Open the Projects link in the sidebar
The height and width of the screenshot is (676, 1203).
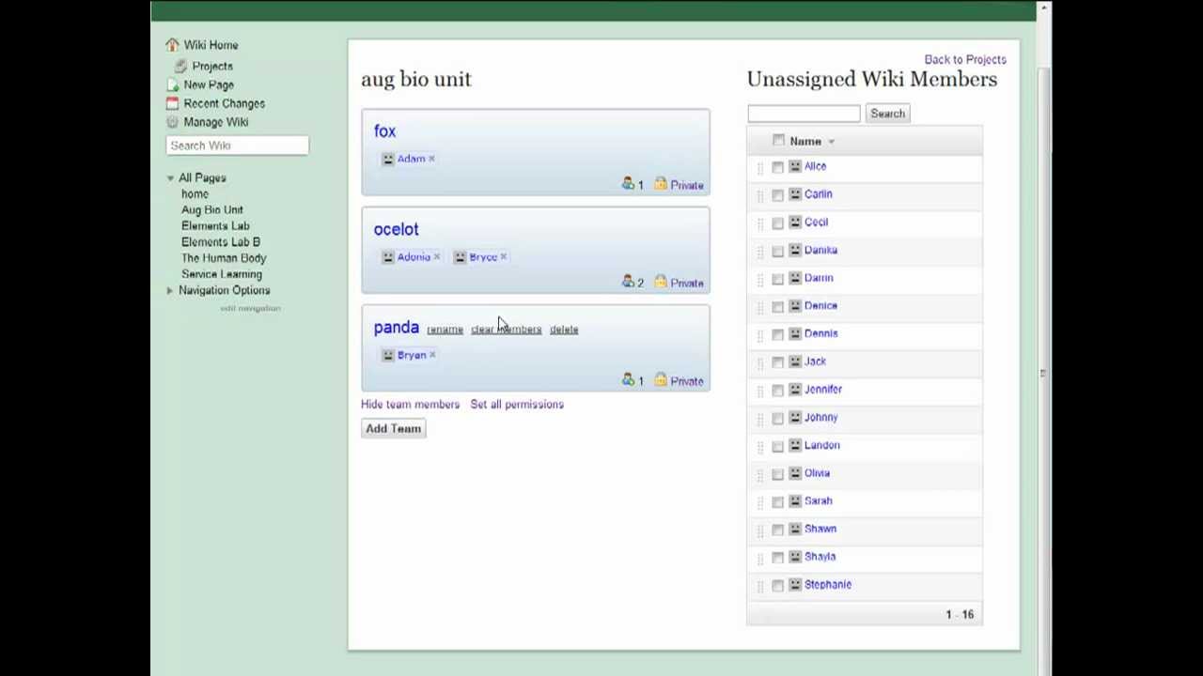tap(212, 66)
